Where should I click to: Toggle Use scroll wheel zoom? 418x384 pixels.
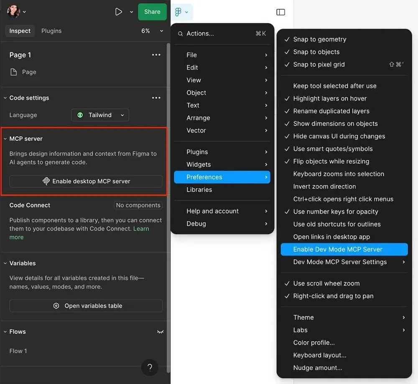pyautogui.click(x=344, y=283)
